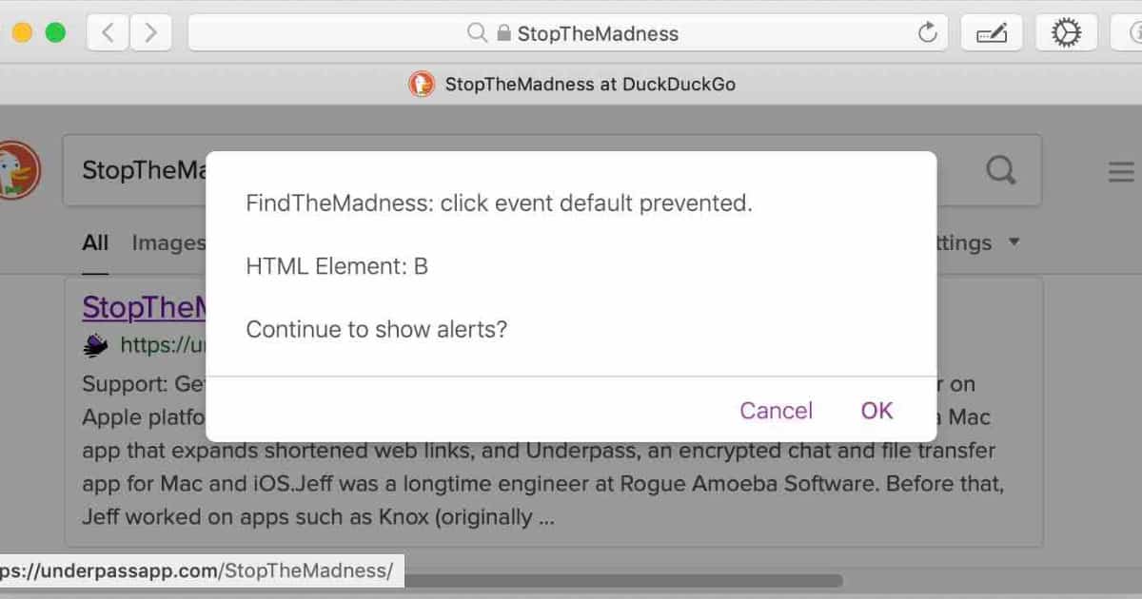Open the StopTheMadness gear extension icon

[1066, 33]
